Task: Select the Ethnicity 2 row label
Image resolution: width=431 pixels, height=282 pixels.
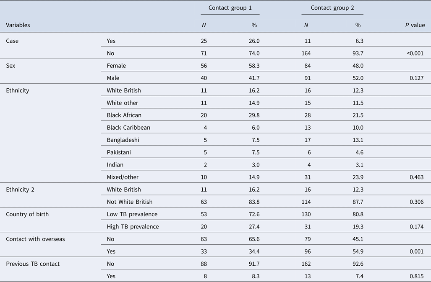Action: click(20, 190)
